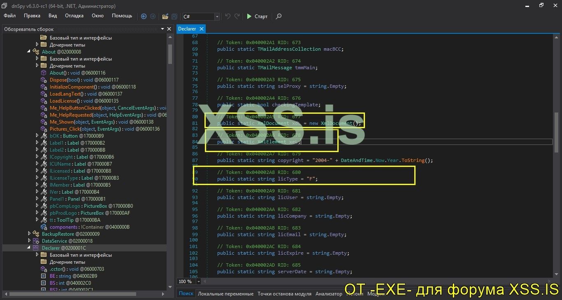Close the Declarer document tab
The height and width of the screenshot is (300, 562).
click(x=201, y=29)
